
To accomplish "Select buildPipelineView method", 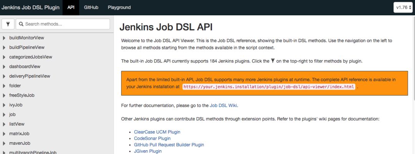I will (27, 48).
